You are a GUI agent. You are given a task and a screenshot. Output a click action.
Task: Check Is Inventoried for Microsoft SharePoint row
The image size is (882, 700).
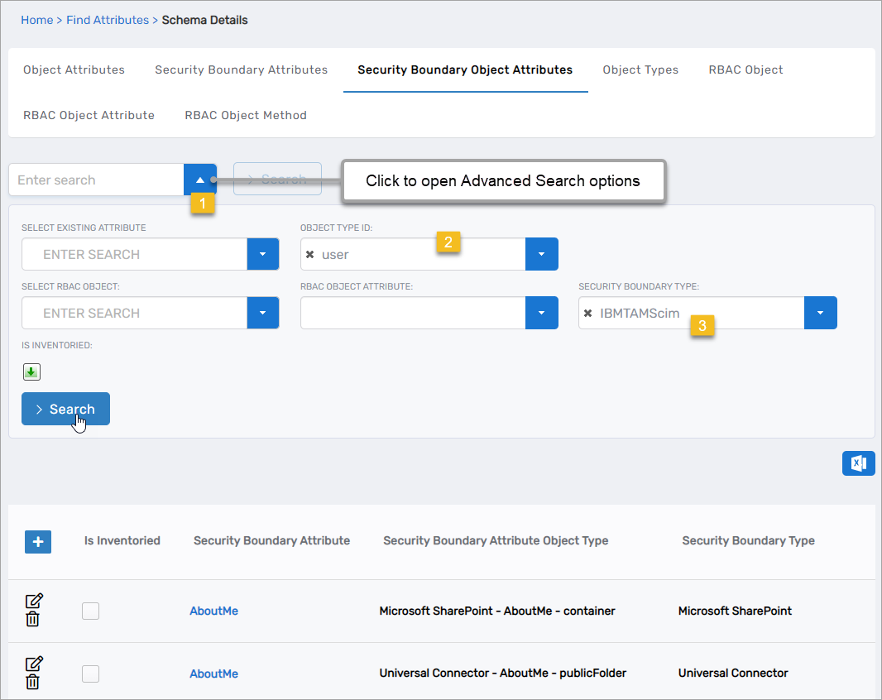click(x=91, y=611)
